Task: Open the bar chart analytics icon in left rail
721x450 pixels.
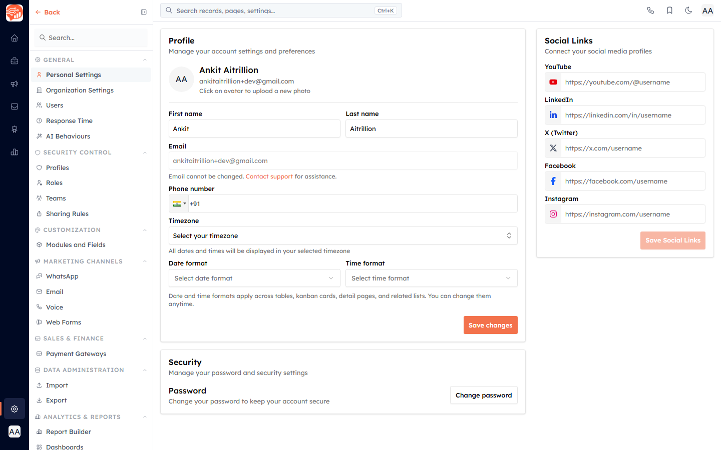Action: tap(15, 152)
